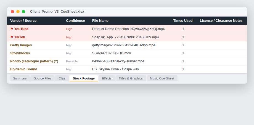254x125 pixels.
Task: Click the flag icon beside TikTok
Action: click(x=12, y=37)
